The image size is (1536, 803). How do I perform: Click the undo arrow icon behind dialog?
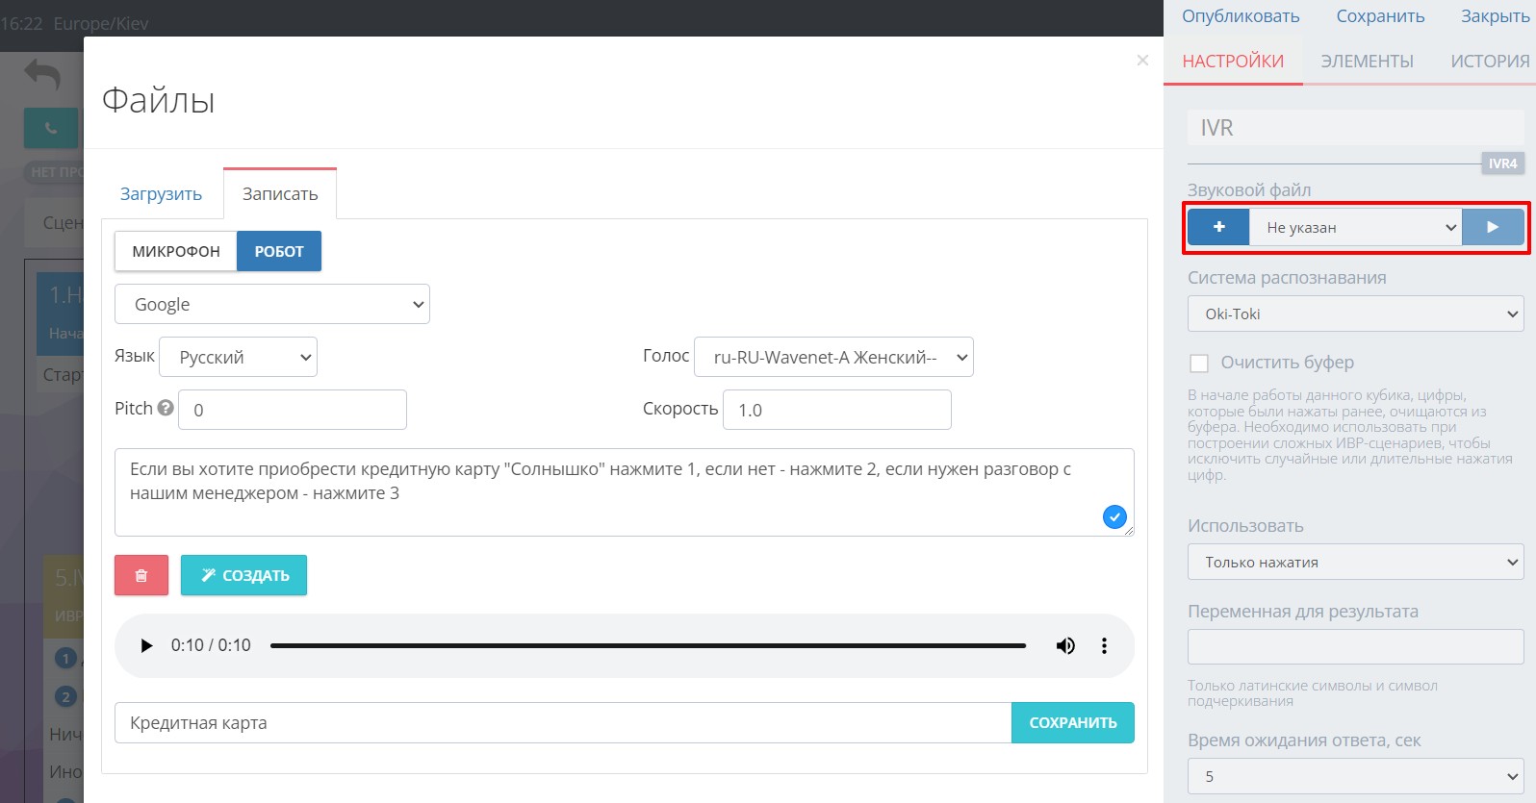(x=42, y=74)
